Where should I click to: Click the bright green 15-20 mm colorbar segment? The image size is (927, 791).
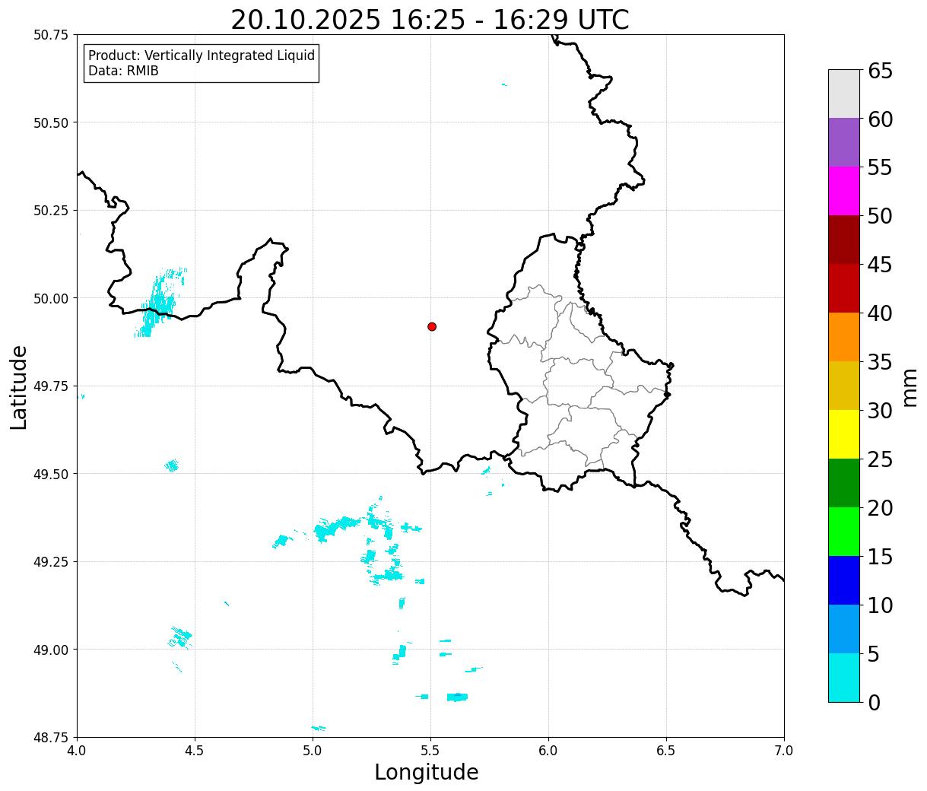[x=844, y=532]
